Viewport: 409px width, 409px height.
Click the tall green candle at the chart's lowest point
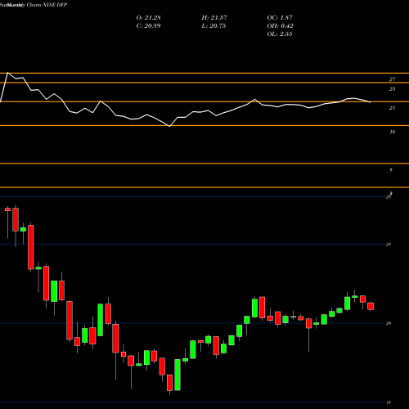[x=178, y=375]
